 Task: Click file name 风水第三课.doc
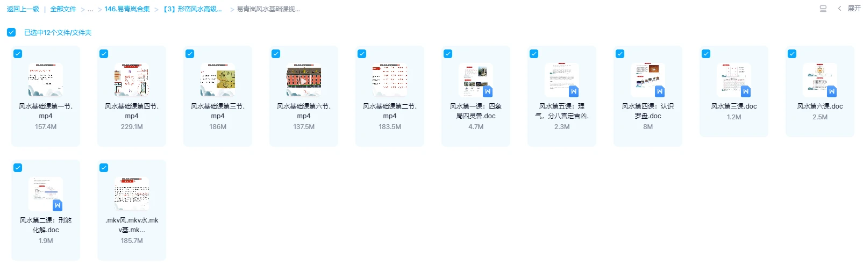tap(734, 106)
